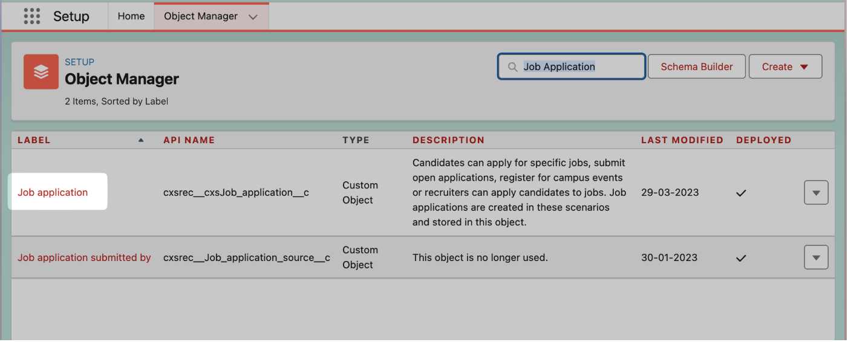
Task: Click the Setup app name
Action: pyautogui.click(x=71, y=16)
